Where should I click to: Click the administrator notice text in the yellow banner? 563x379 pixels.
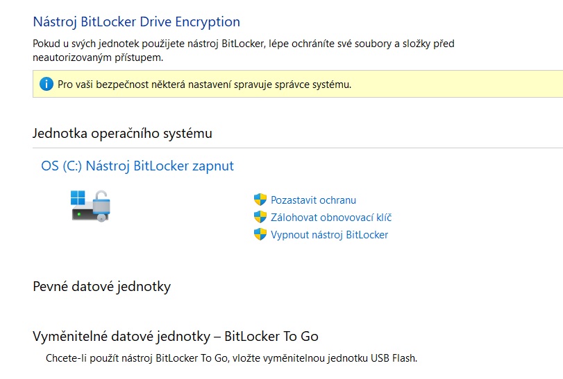[204, 85]
